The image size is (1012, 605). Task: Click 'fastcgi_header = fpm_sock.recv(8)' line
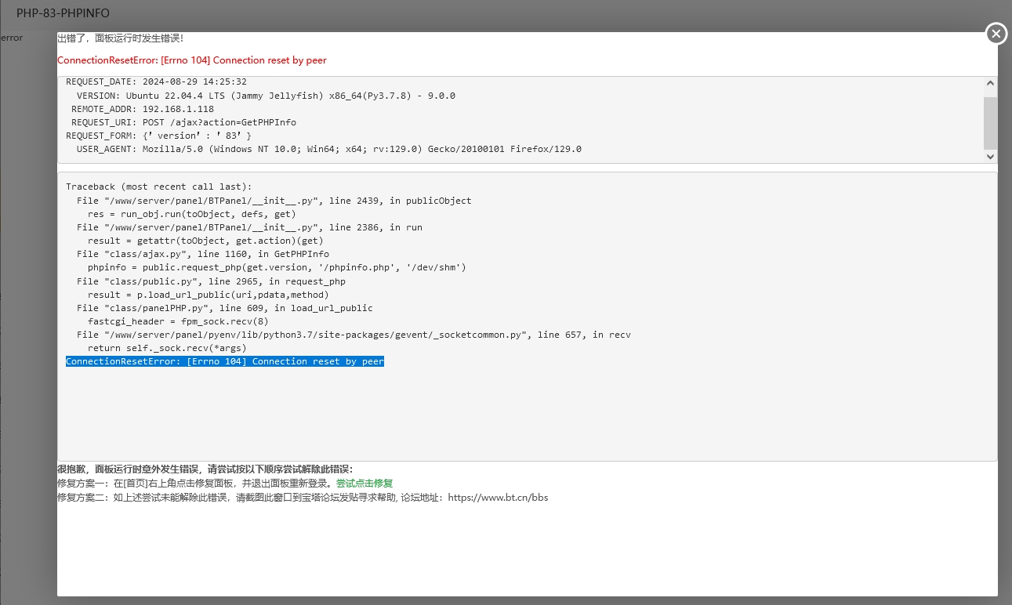coord(178,321)
